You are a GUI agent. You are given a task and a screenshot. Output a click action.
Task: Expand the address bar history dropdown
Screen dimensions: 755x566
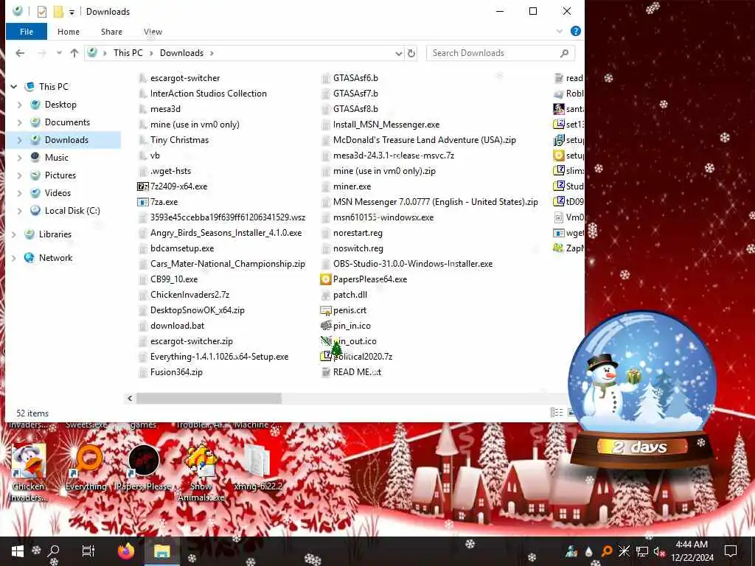click(399, 53)
